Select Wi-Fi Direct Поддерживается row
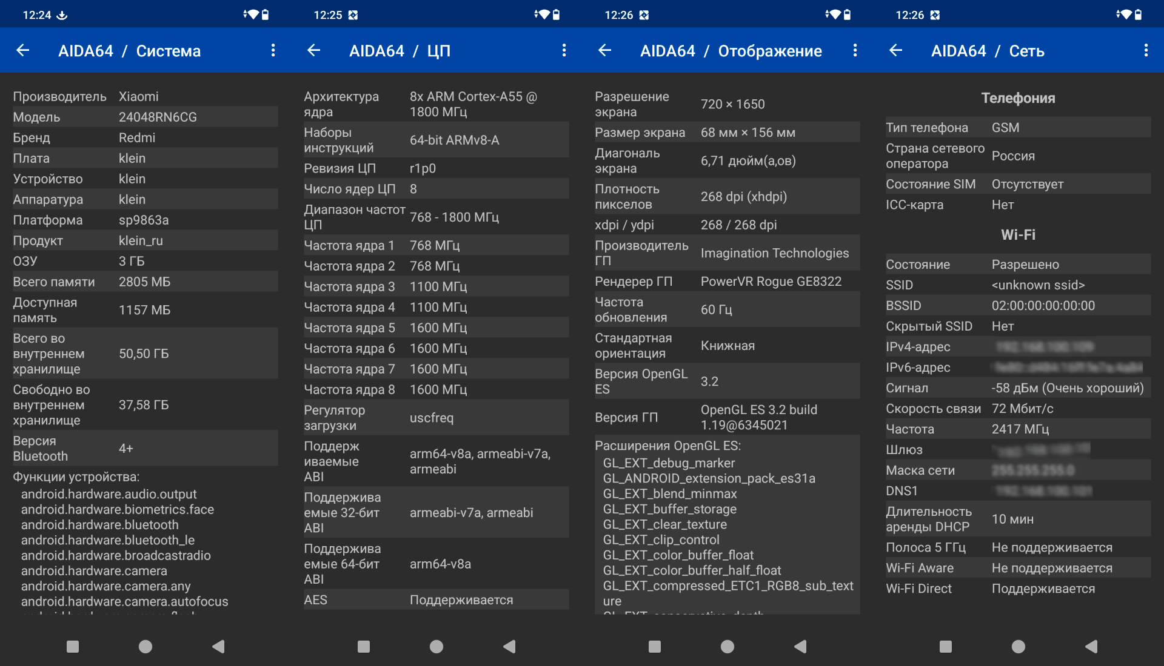Viewport: 1164px width, 666px height. 1018,589
